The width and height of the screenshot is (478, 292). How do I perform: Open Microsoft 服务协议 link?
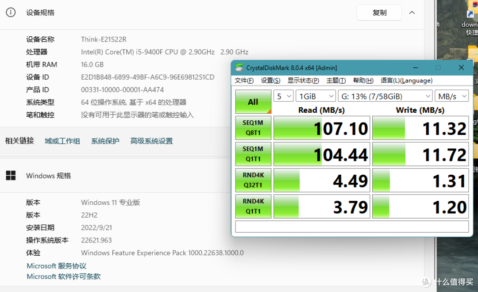pos(57,266)
